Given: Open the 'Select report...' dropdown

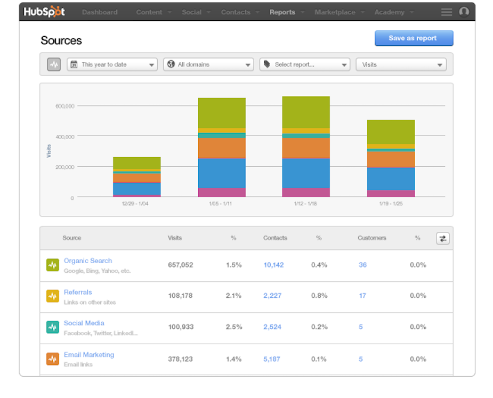Looking at the screenshot, I should click(304, 64).
